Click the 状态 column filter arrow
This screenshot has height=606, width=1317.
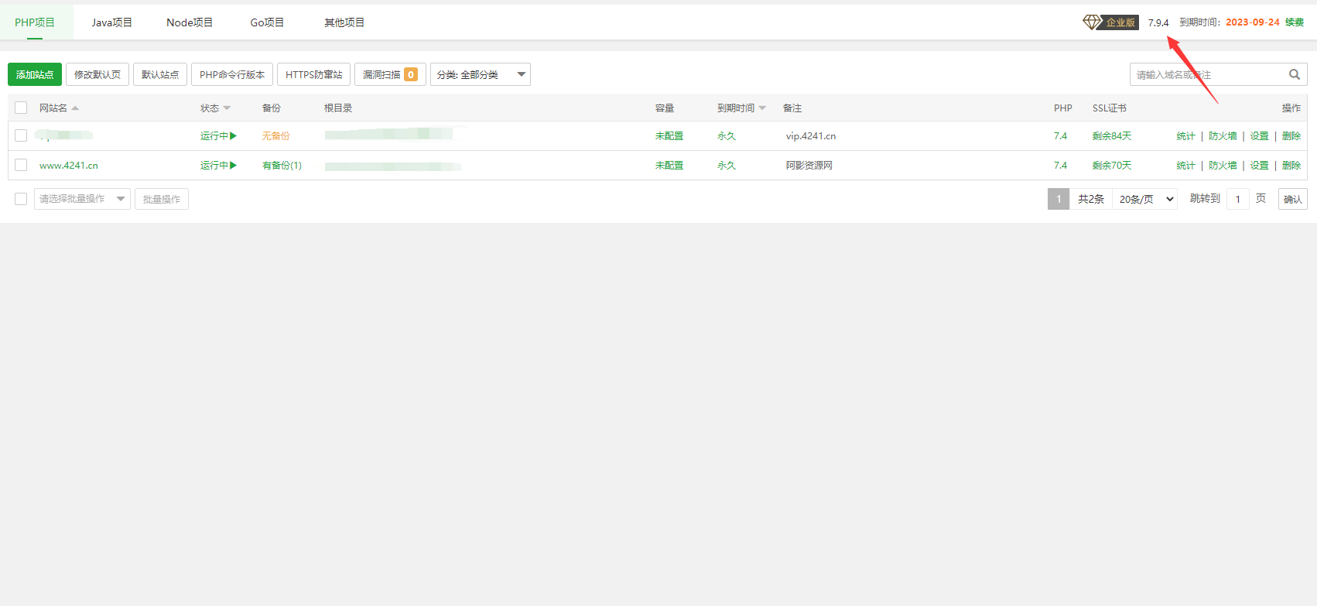coord(227,108)
